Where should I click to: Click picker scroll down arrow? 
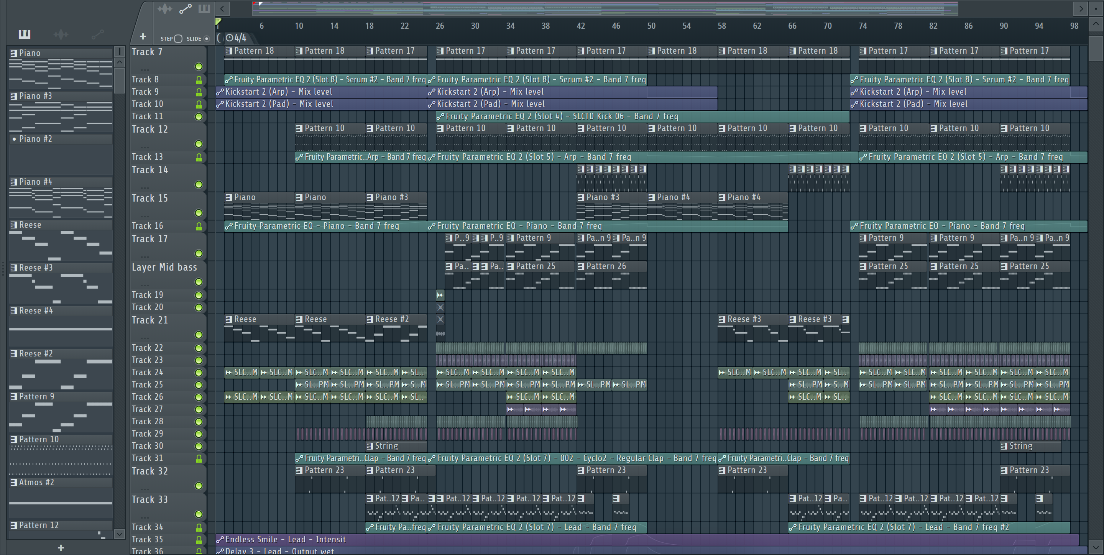(120, 534)
